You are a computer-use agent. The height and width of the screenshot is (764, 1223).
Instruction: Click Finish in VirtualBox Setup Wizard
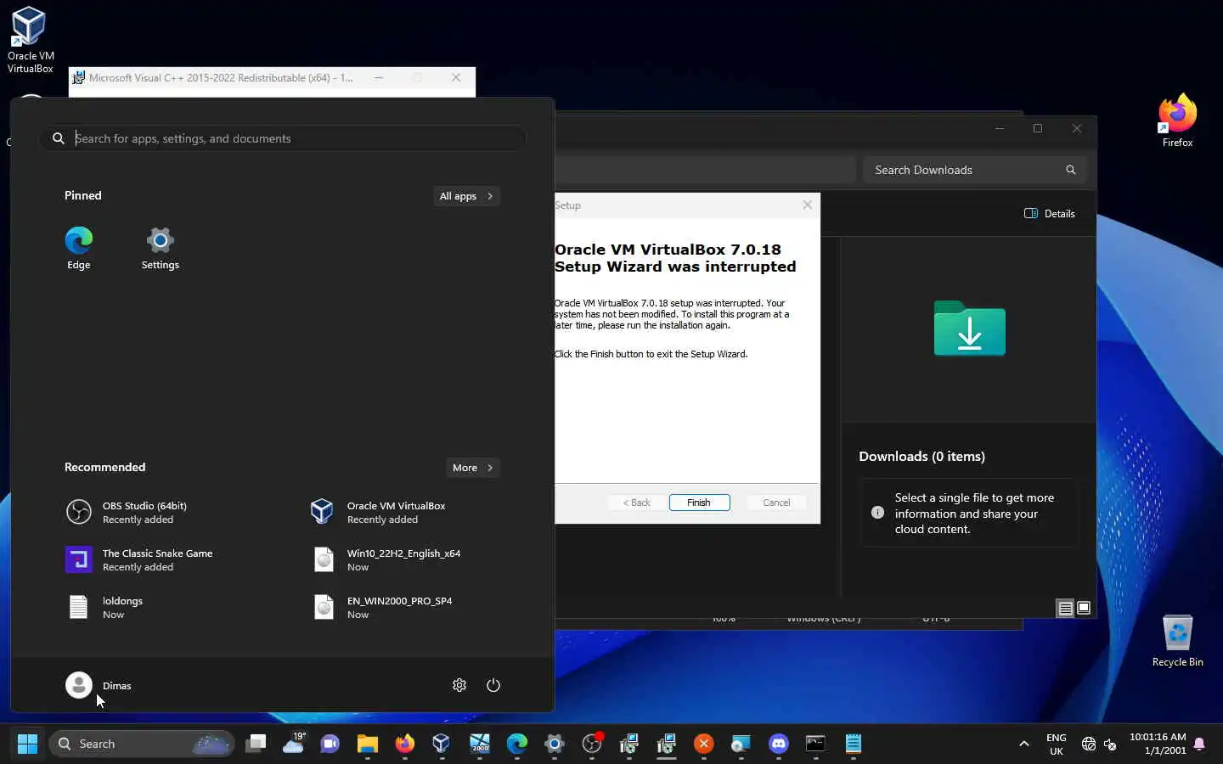tap(699, 503)
